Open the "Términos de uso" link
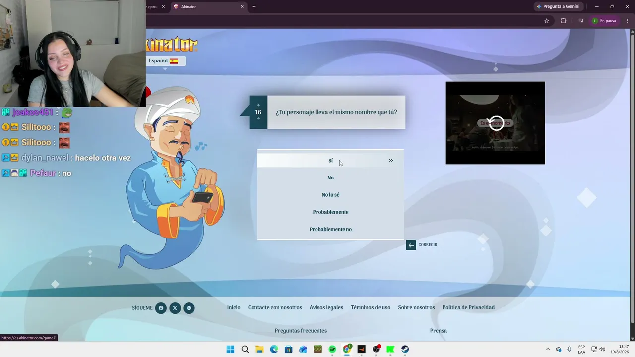The height and width of the screenshot is (357, 635). pyautogui.click(x=371, y=307)
